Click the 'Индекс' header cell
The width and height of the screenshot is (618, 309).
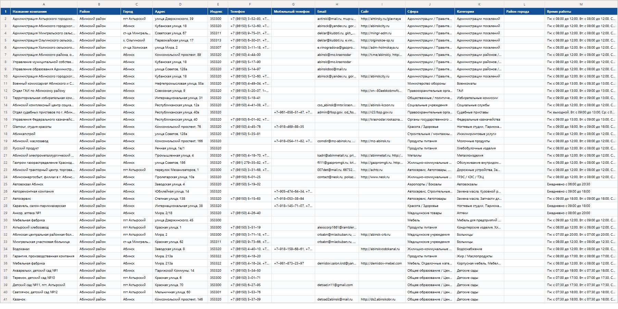(x=218, y=12)
